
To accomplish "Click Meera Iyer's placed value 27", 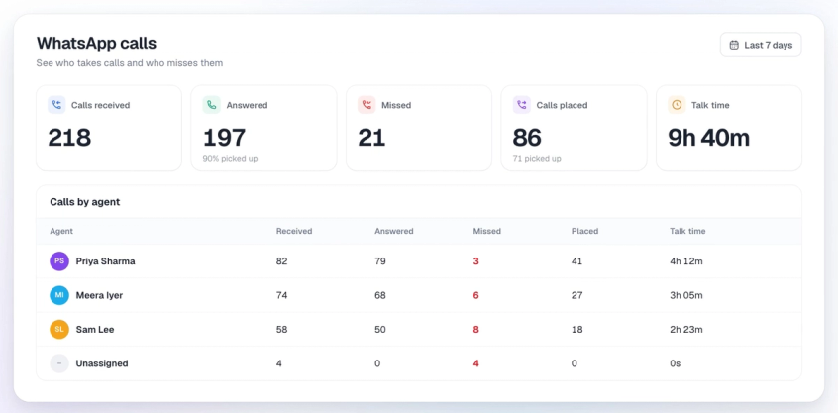I will tap(576, 295).
